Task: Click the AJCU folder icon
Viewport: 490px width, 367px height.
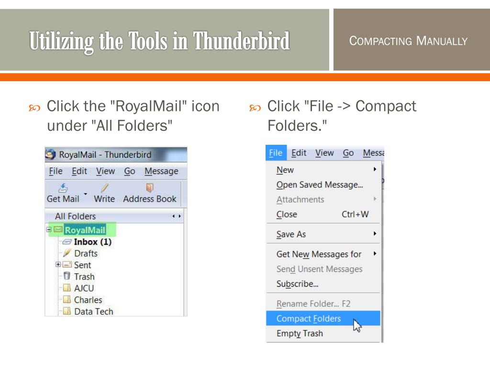Action: pyautogui.click(x=67, y=288)
